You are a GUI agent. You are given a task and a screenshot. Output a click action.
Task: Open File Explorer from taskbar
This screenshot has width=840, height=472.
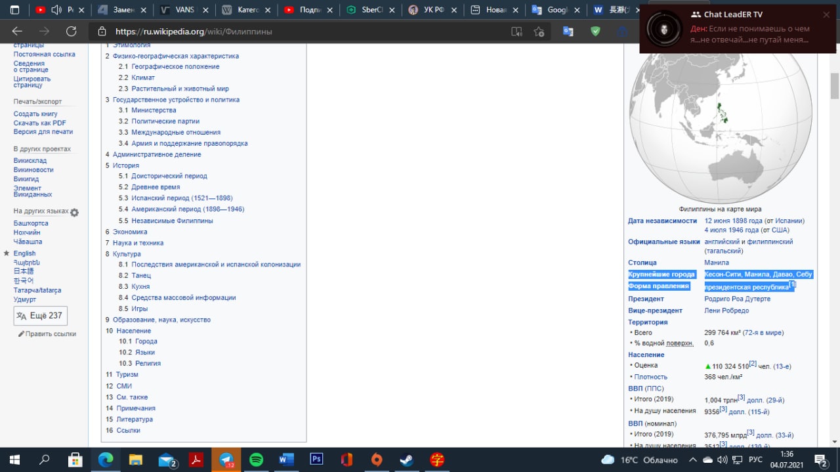136,460
